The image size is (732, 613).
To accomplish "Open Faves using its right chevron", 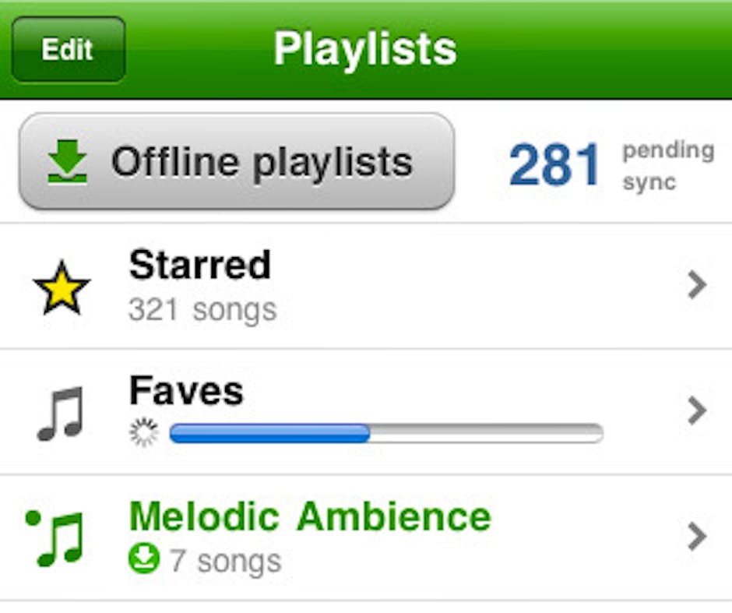I will (x=696, y=410).
